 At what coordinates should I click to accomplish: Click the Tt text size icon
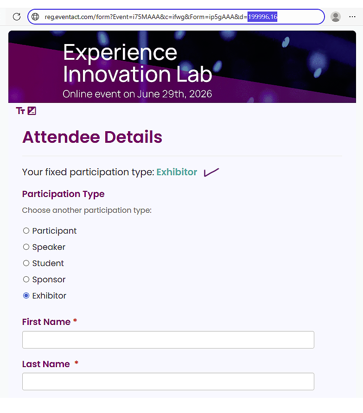[x=19, y=111]
